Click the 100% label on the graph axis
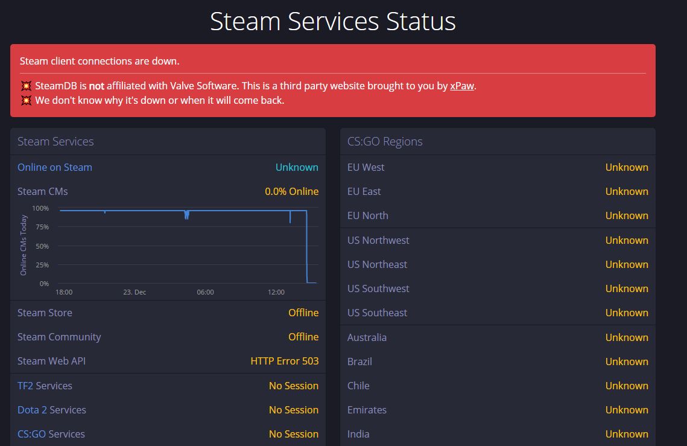 tap(40, 208)
